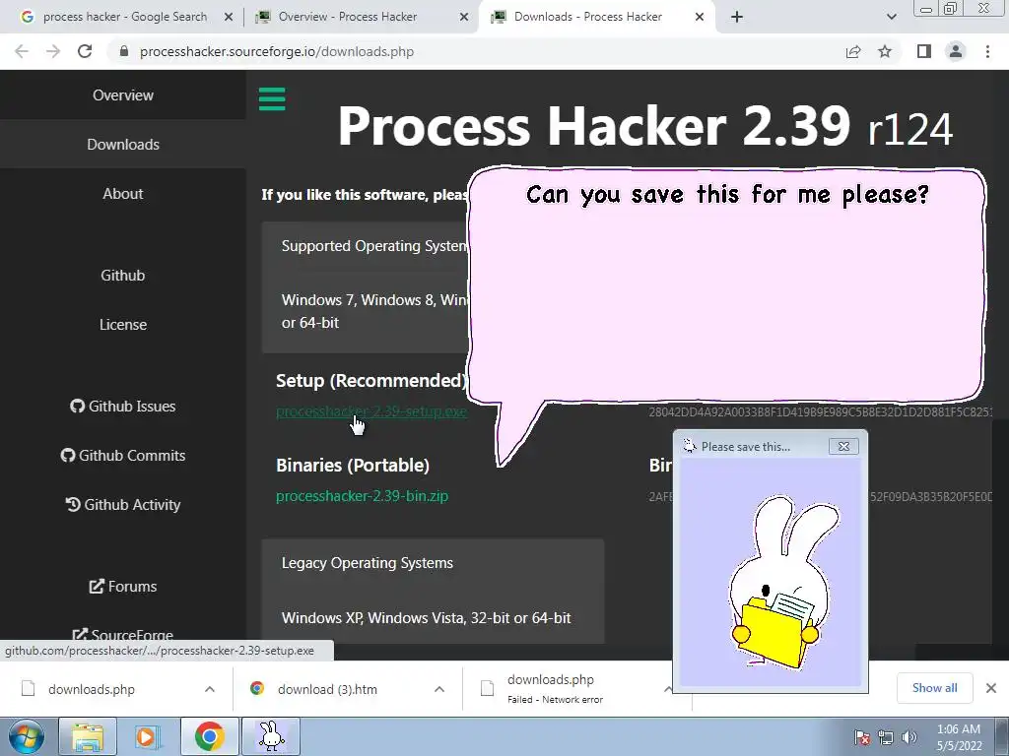The height and width of the screenshot is (756, 1009).
Task: Open Windows Media Player from the taskbar
Action: pos(148,736)
